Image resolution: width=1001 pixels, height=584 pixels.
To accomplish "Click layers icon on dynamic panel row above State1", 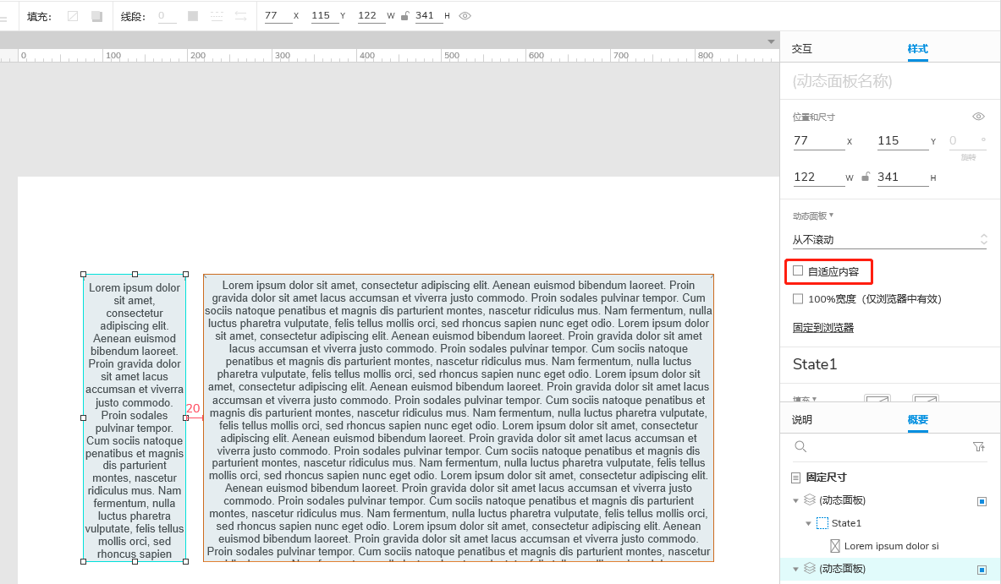I will [x=810, y=499].
